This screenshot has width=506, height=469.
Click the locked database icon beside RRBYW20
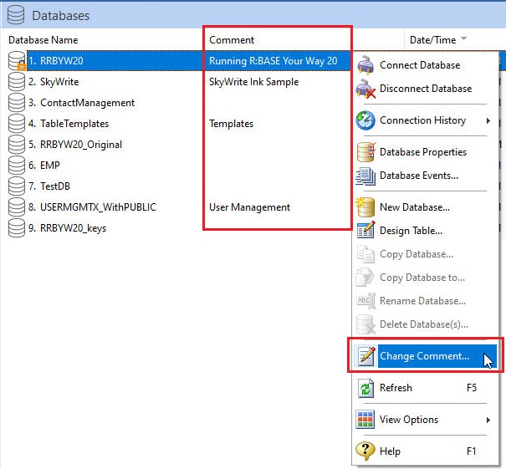click(17, 61)
